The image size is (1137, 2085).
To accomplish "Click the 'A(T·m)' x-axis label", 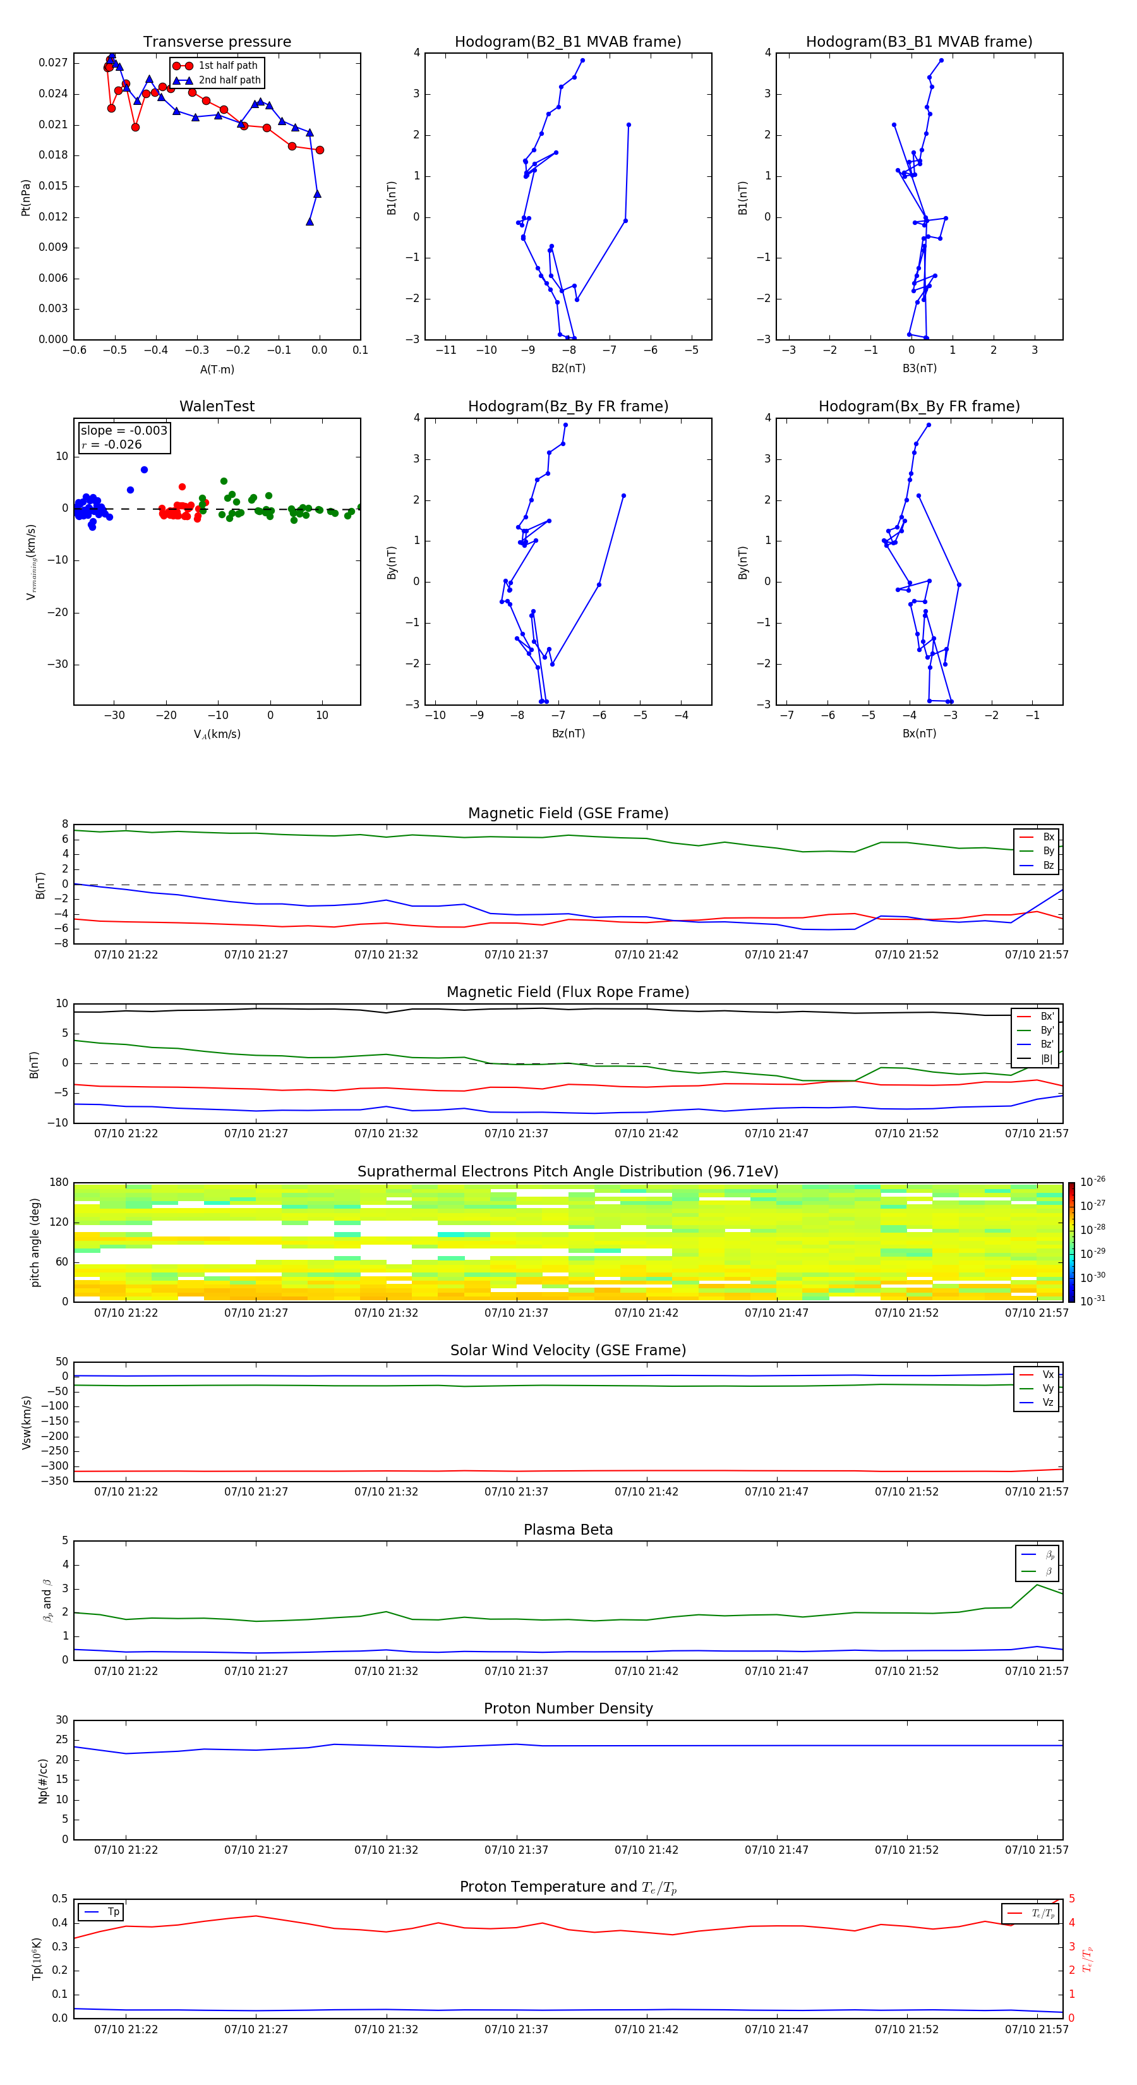I will click(x=217, y=369).
